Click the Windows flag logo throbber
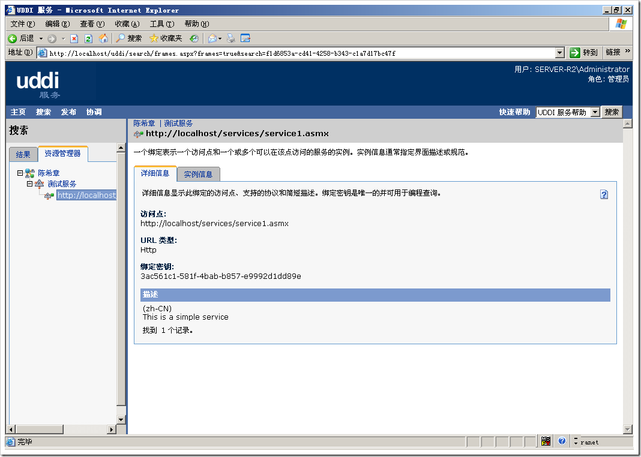 621,23
